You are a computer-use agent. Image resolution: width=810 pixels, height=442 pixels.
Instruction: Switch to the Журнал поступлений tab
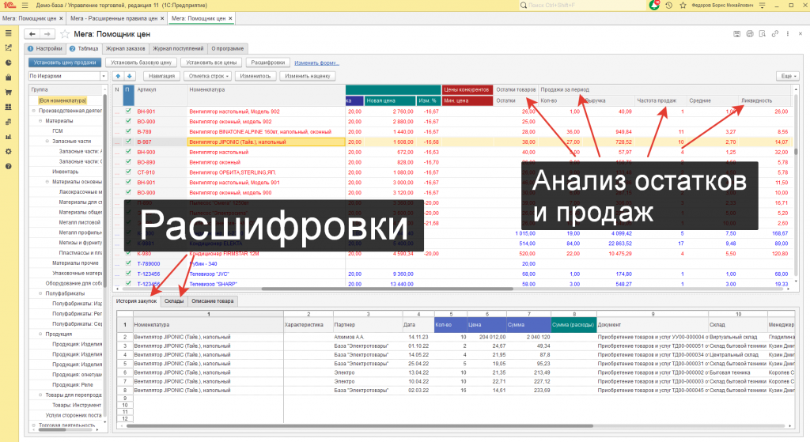coord(178,48)
